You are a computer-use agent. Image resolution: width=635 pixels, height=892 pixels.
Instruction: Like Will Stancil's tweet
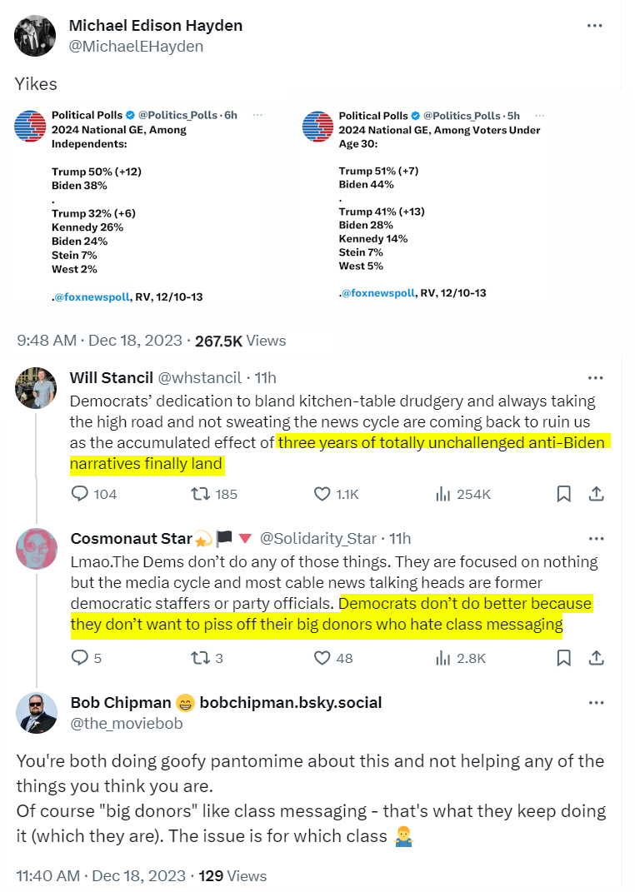pyautogui.click(x=322, y=494)
